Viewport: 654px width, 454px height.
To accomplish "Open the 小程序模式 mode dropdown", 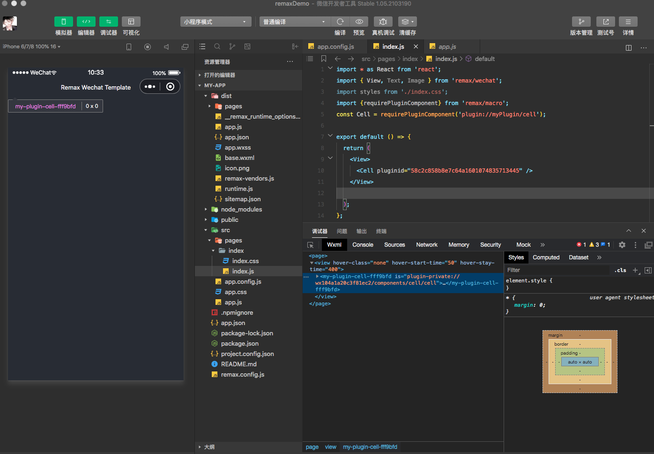I will [x=216, y=21].
